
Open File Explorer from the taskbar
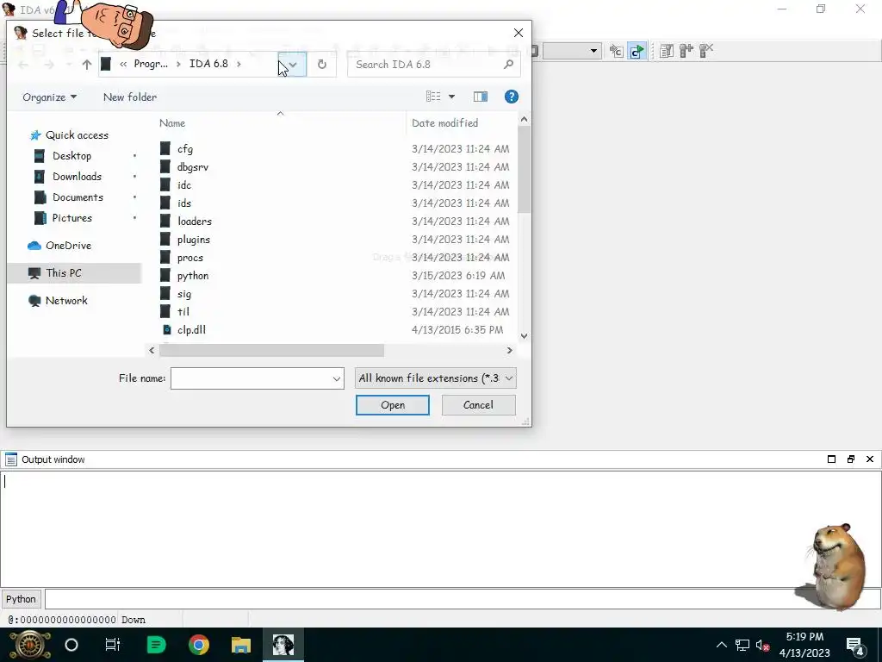pos(241,645)
